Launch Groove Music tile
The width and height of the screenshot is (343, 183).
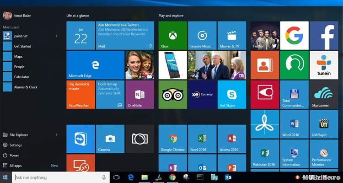(202, 35)
